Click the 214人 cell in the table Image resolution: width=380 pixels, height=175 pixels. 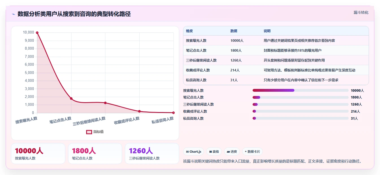coord(235,70)
